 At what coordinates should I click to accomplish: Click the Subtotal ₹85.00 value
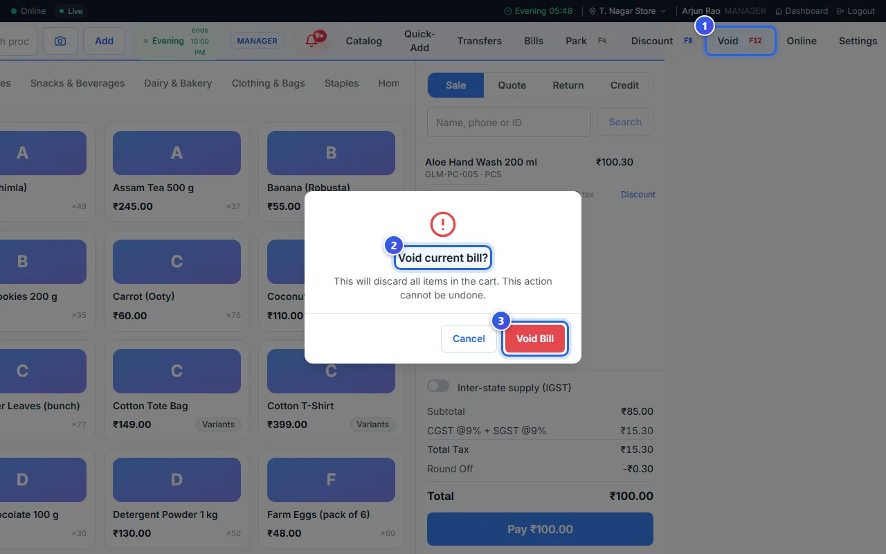[637, 411]
